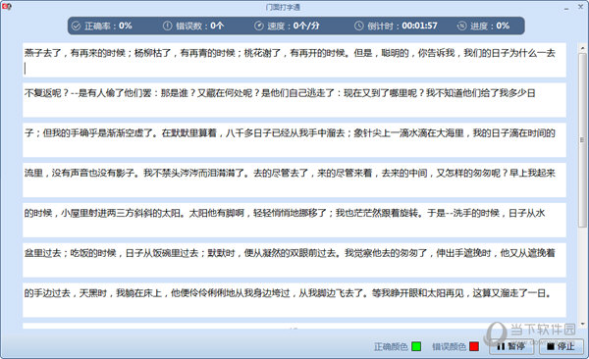
Task: Click the input area under 流里，没有声音 line
Action: click(294, 189)
